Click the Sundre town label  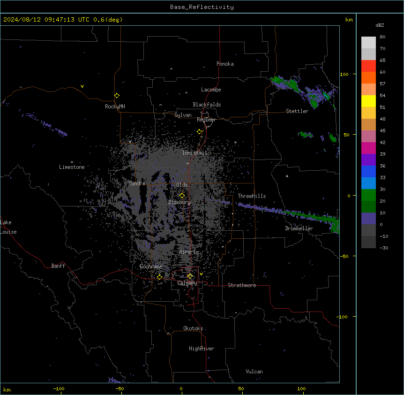tap(137, 183)
